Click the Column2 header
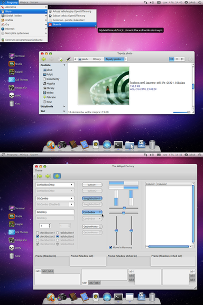 click(174, 184)
